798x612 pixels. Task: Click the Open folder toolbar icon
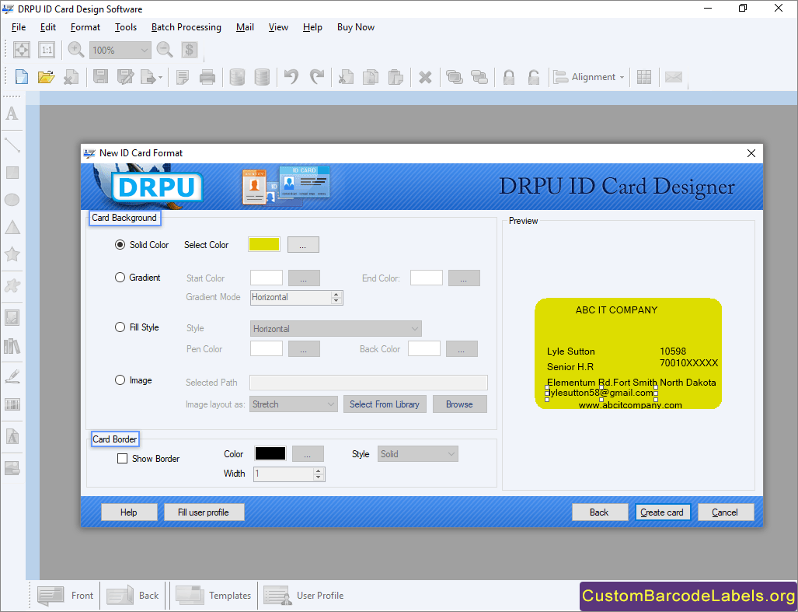point(47,77)
